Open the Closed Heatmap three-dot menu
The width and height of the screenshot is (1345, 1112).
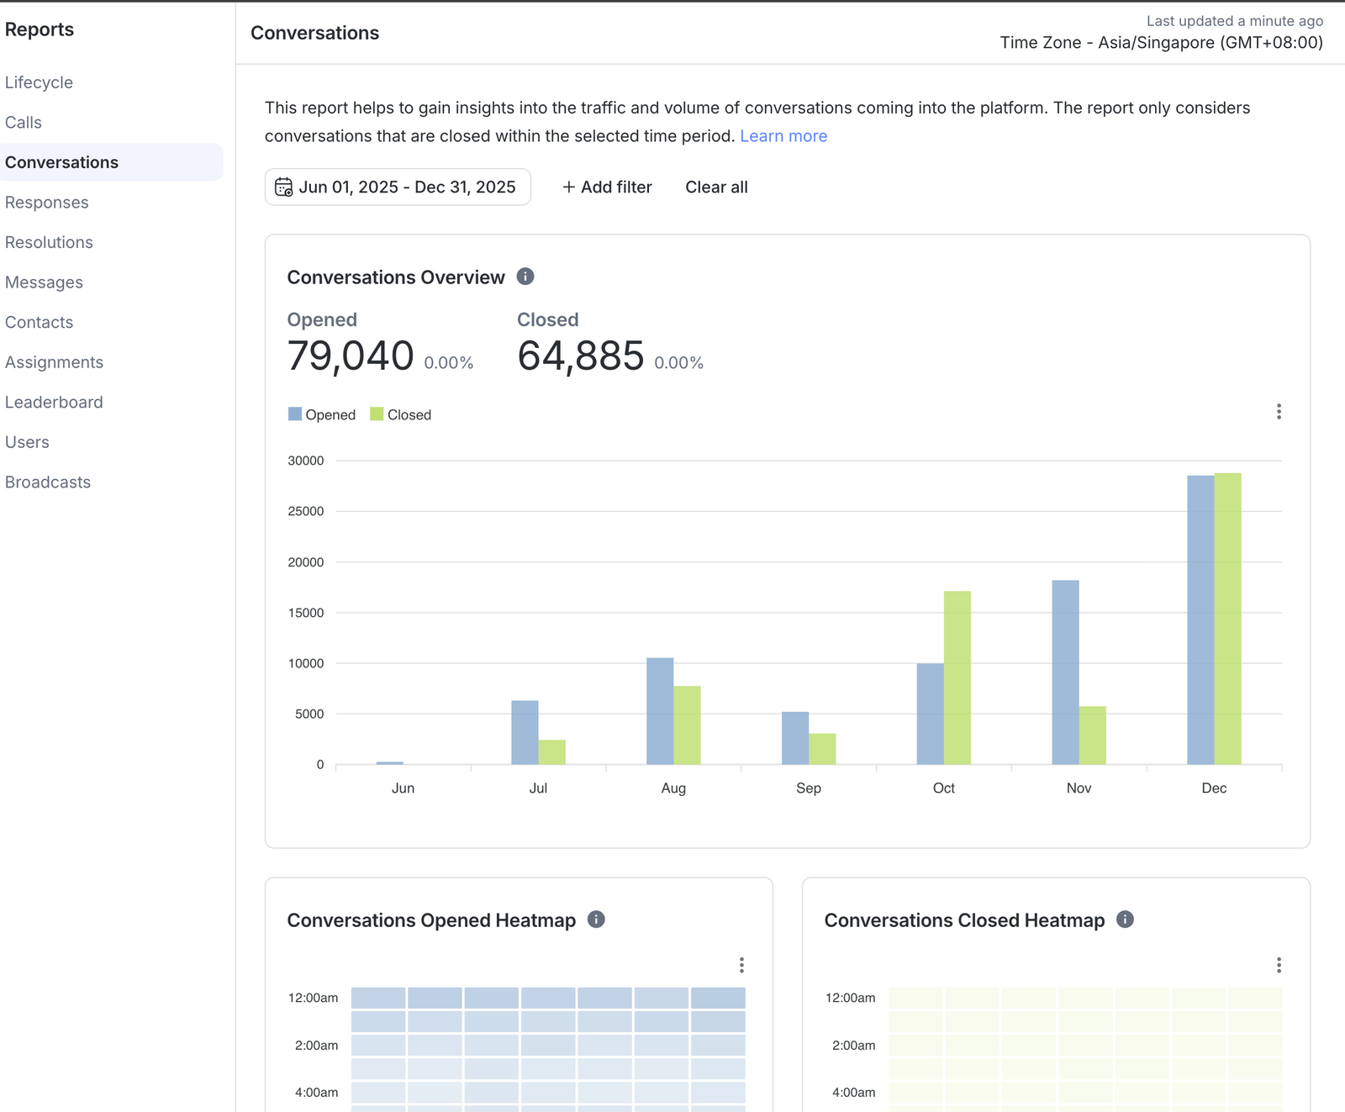coord(1279,965)
